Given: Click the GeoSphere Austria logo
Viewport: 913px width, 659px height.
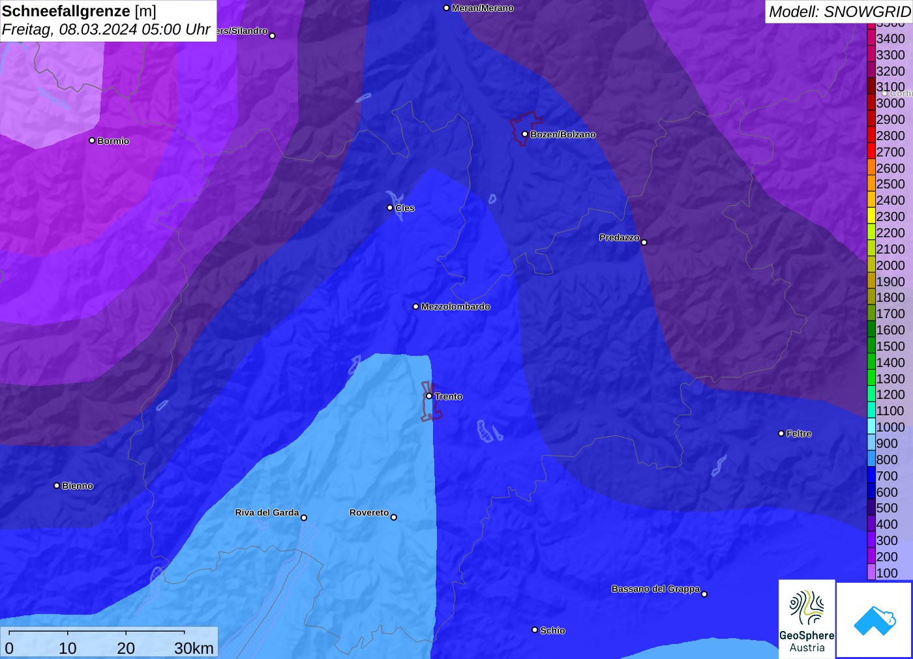Looking at the screenshot, I should point(807,619).
